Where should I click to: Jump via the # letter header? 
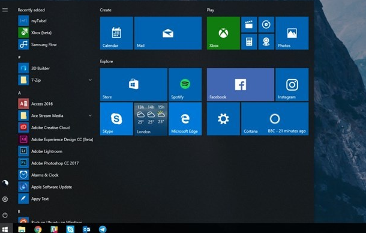19,57
